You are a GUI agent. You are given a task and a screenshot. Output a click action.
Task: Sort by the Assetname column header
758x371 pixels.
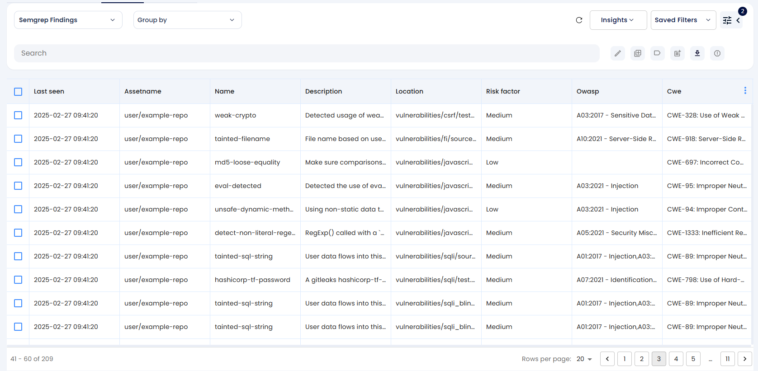tap(143, 91)
